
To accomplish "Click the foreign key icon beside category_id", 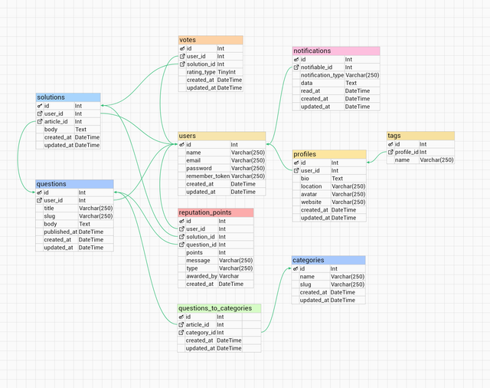I will point(181,333).
